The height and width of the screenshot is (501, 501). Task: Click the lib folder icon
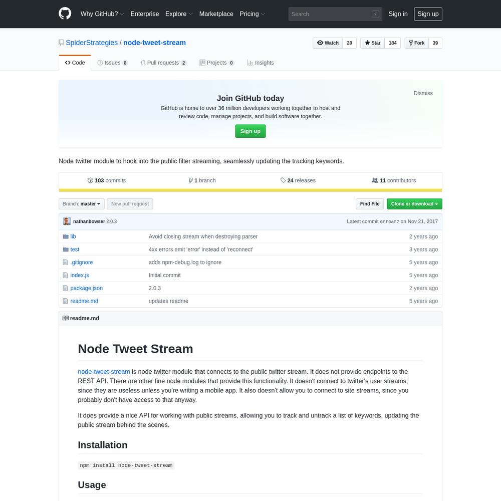pos(66,236)
